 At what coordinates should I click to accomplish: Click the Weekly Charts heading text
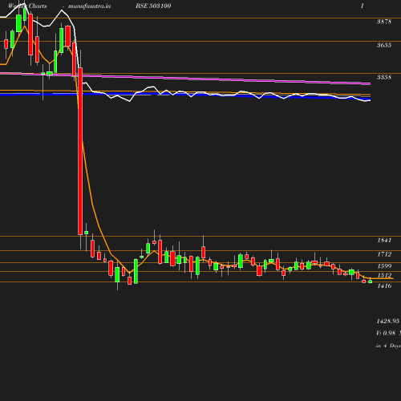point(27,6)
